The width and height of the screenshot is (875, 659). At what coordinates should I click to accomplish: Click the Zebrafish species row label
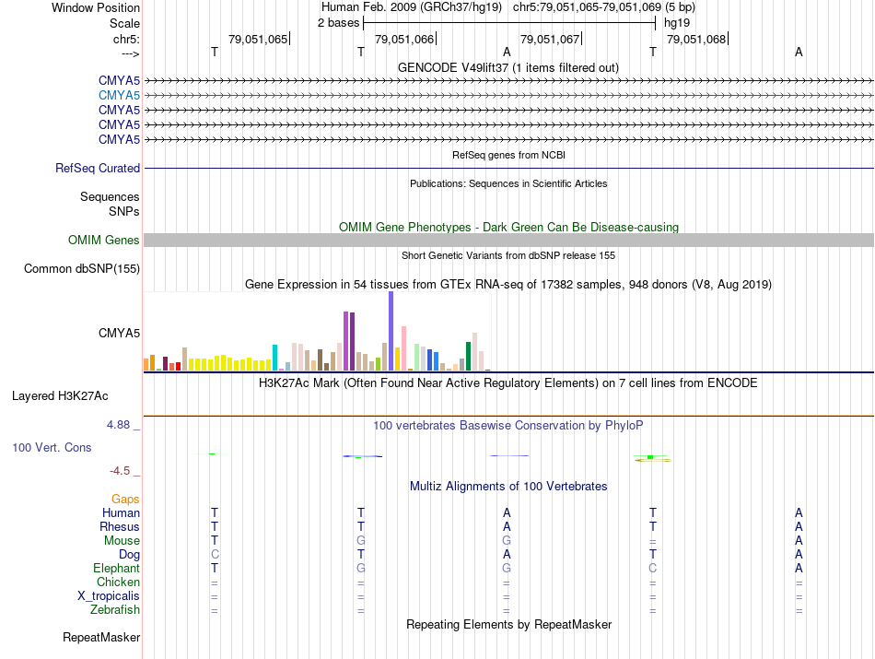click(x=115, y=610)
